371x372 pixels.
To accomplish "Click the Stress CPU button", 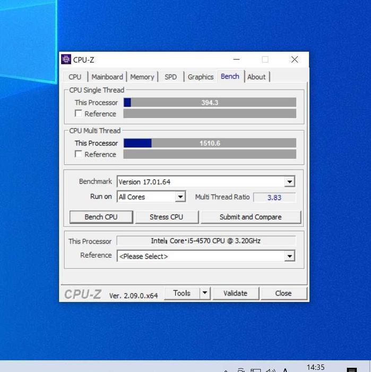I will 166,217.
